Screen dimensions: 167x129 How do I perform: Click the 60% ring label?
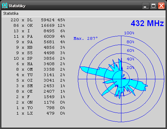[x=130, y=50]
